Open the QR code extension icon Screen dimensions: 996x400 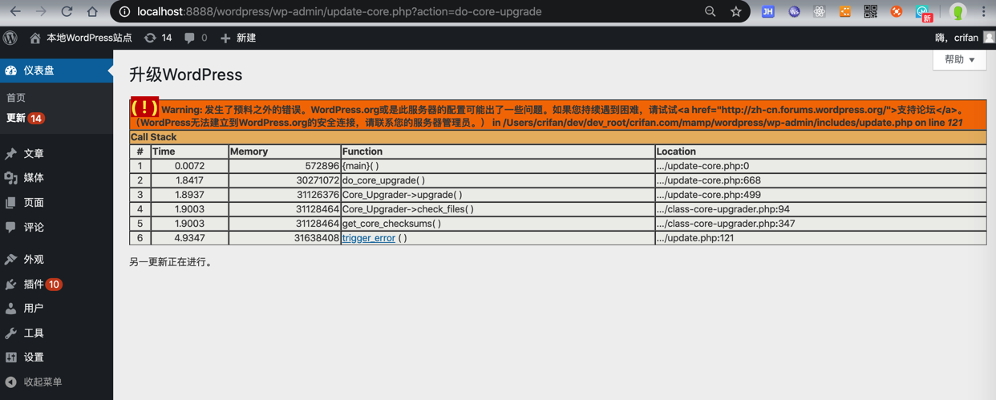[x=870, y=12]
